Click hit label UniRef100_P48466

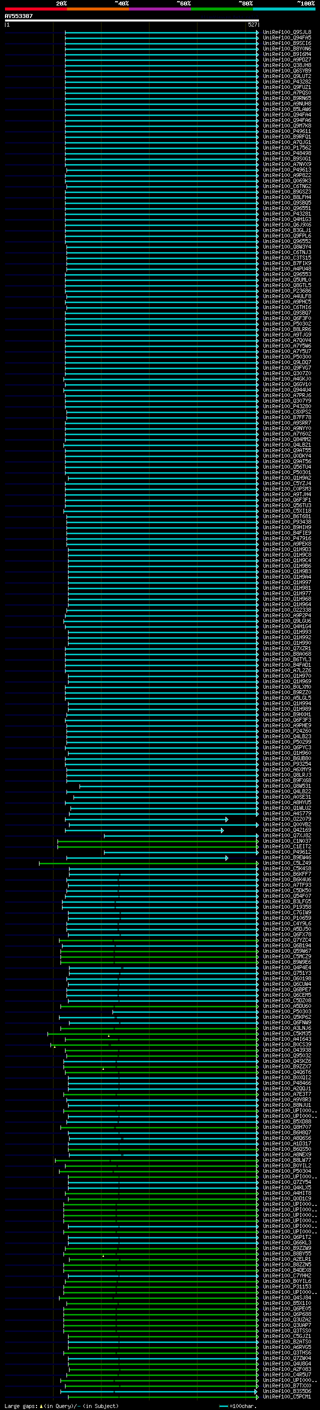[287, 1083]
